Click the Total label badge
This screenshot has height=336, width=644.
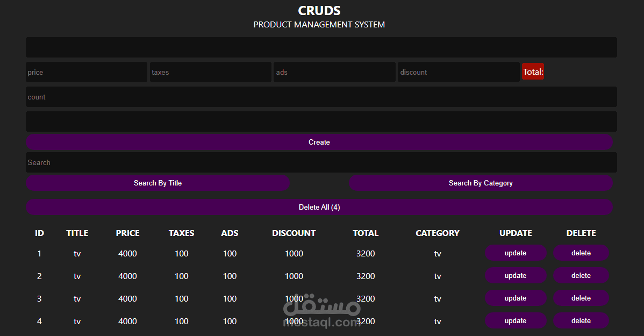pos(533,71)
